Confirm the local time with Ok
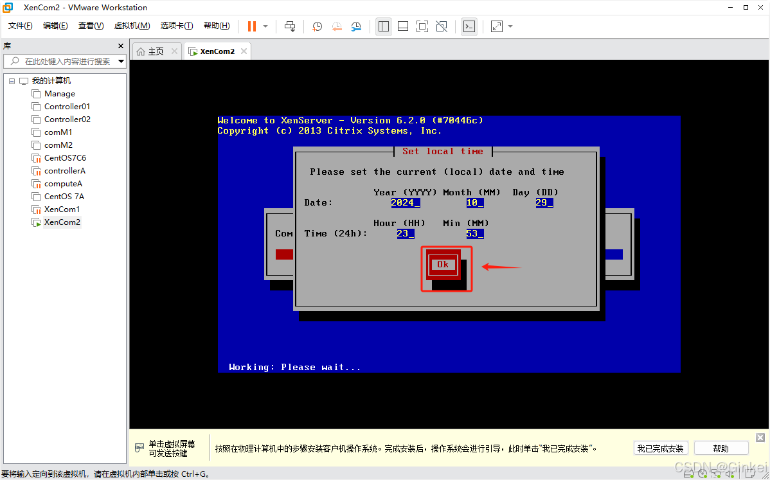Viewport: 770px width, 480px height. click(x=443, y=265)
